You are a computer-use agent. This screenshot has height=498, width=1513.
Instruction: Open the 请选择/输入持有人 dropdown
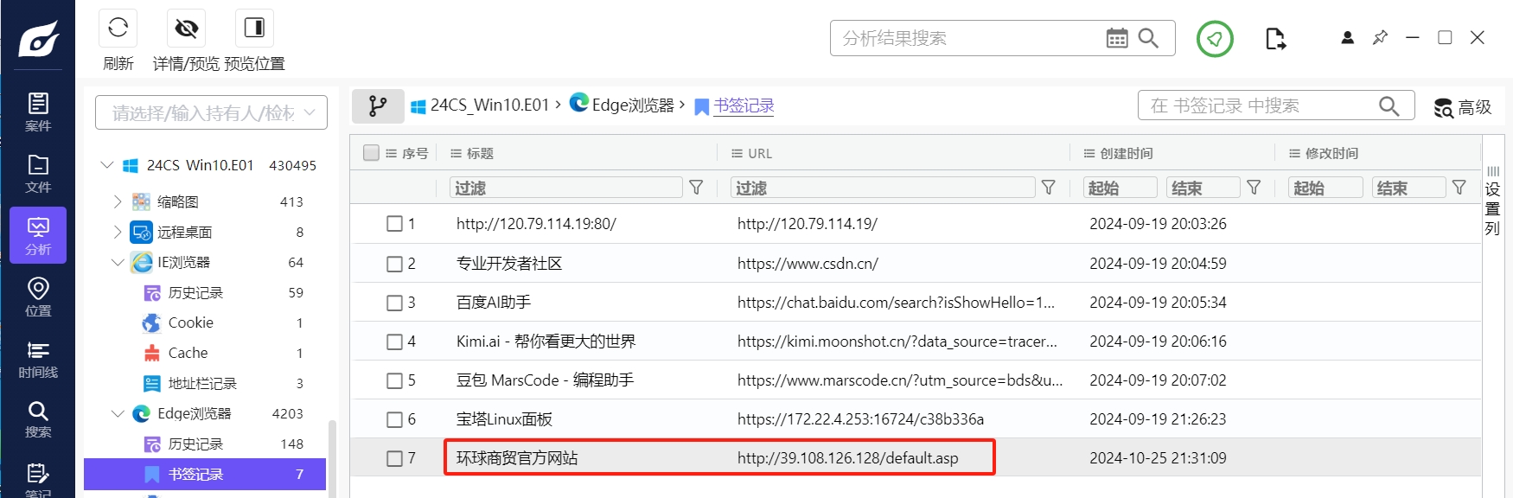point(211,112)
